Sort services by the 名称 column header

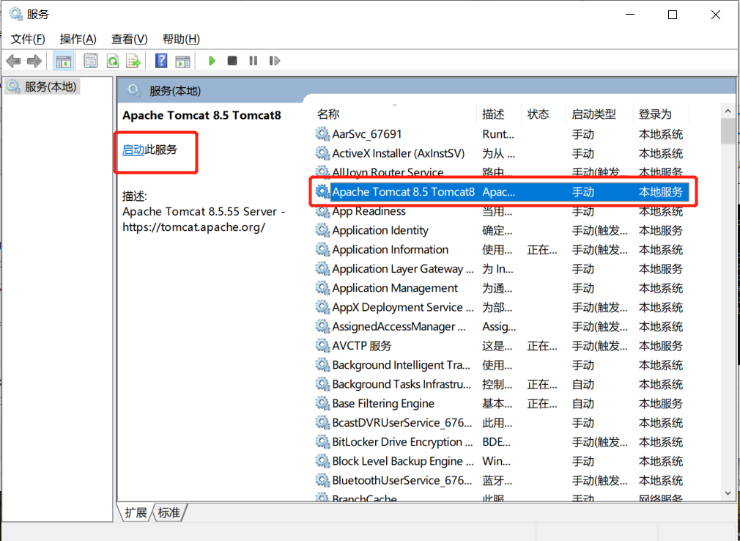coord(328,114)
